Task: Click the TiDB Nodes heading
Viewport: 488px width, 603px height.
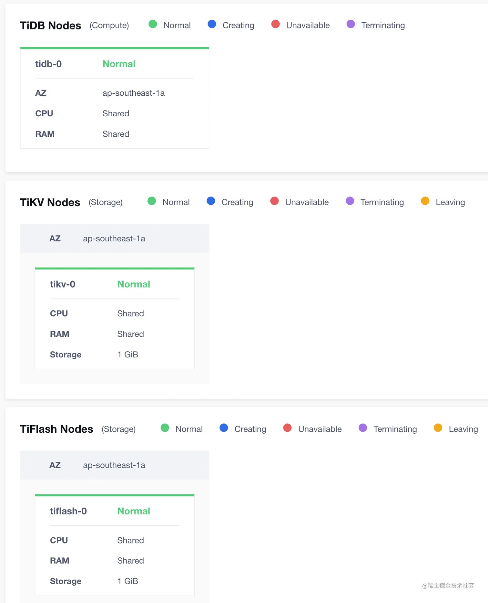Action: tap(51, 26)
